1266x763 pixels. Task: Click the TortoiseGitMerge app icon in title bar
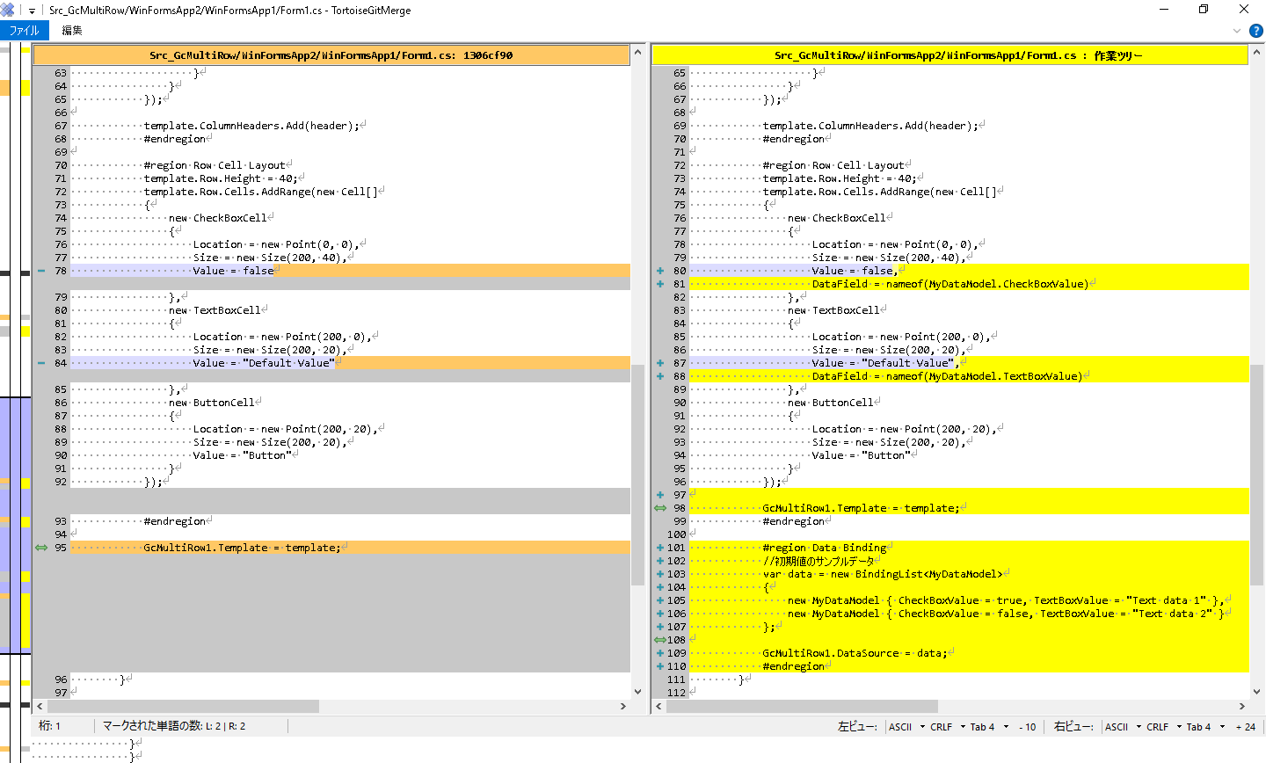pos(8,10)
